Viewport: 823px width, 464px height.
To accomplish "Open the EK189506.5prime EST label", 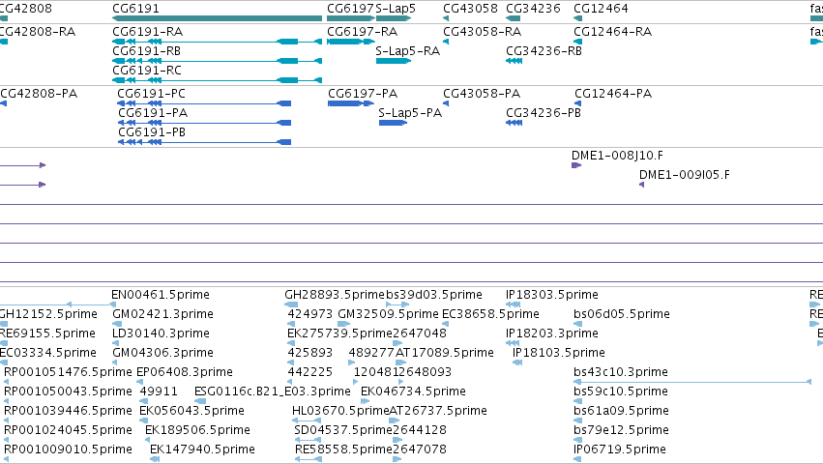I will pos(198,430).
